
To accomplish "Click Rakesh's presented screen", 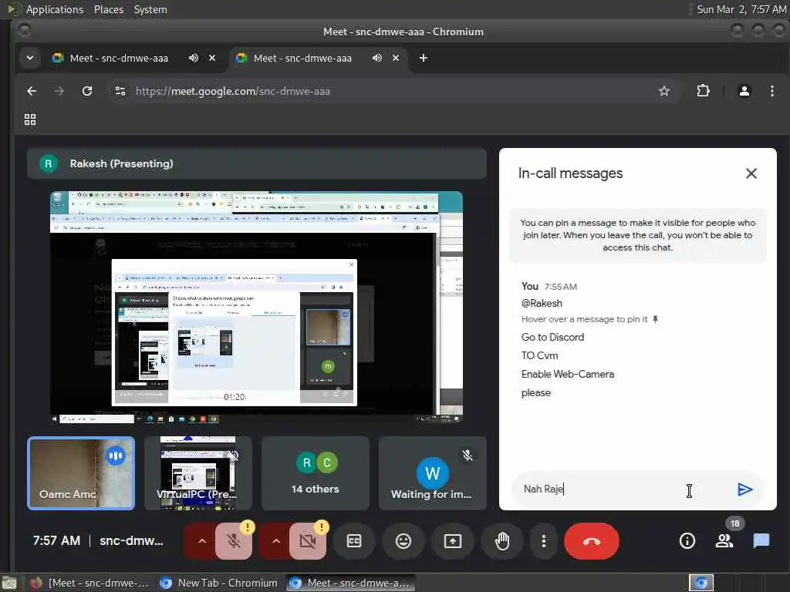I will point(256,307).
